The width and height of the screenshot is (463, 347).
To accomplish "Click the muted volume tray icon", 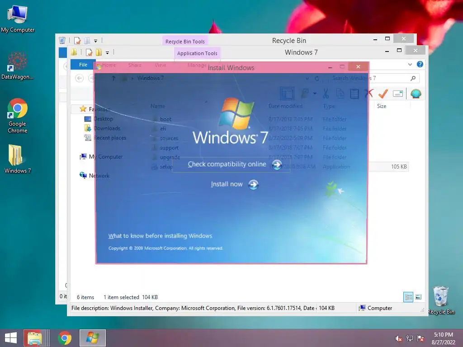I will (x=398, y=338).
